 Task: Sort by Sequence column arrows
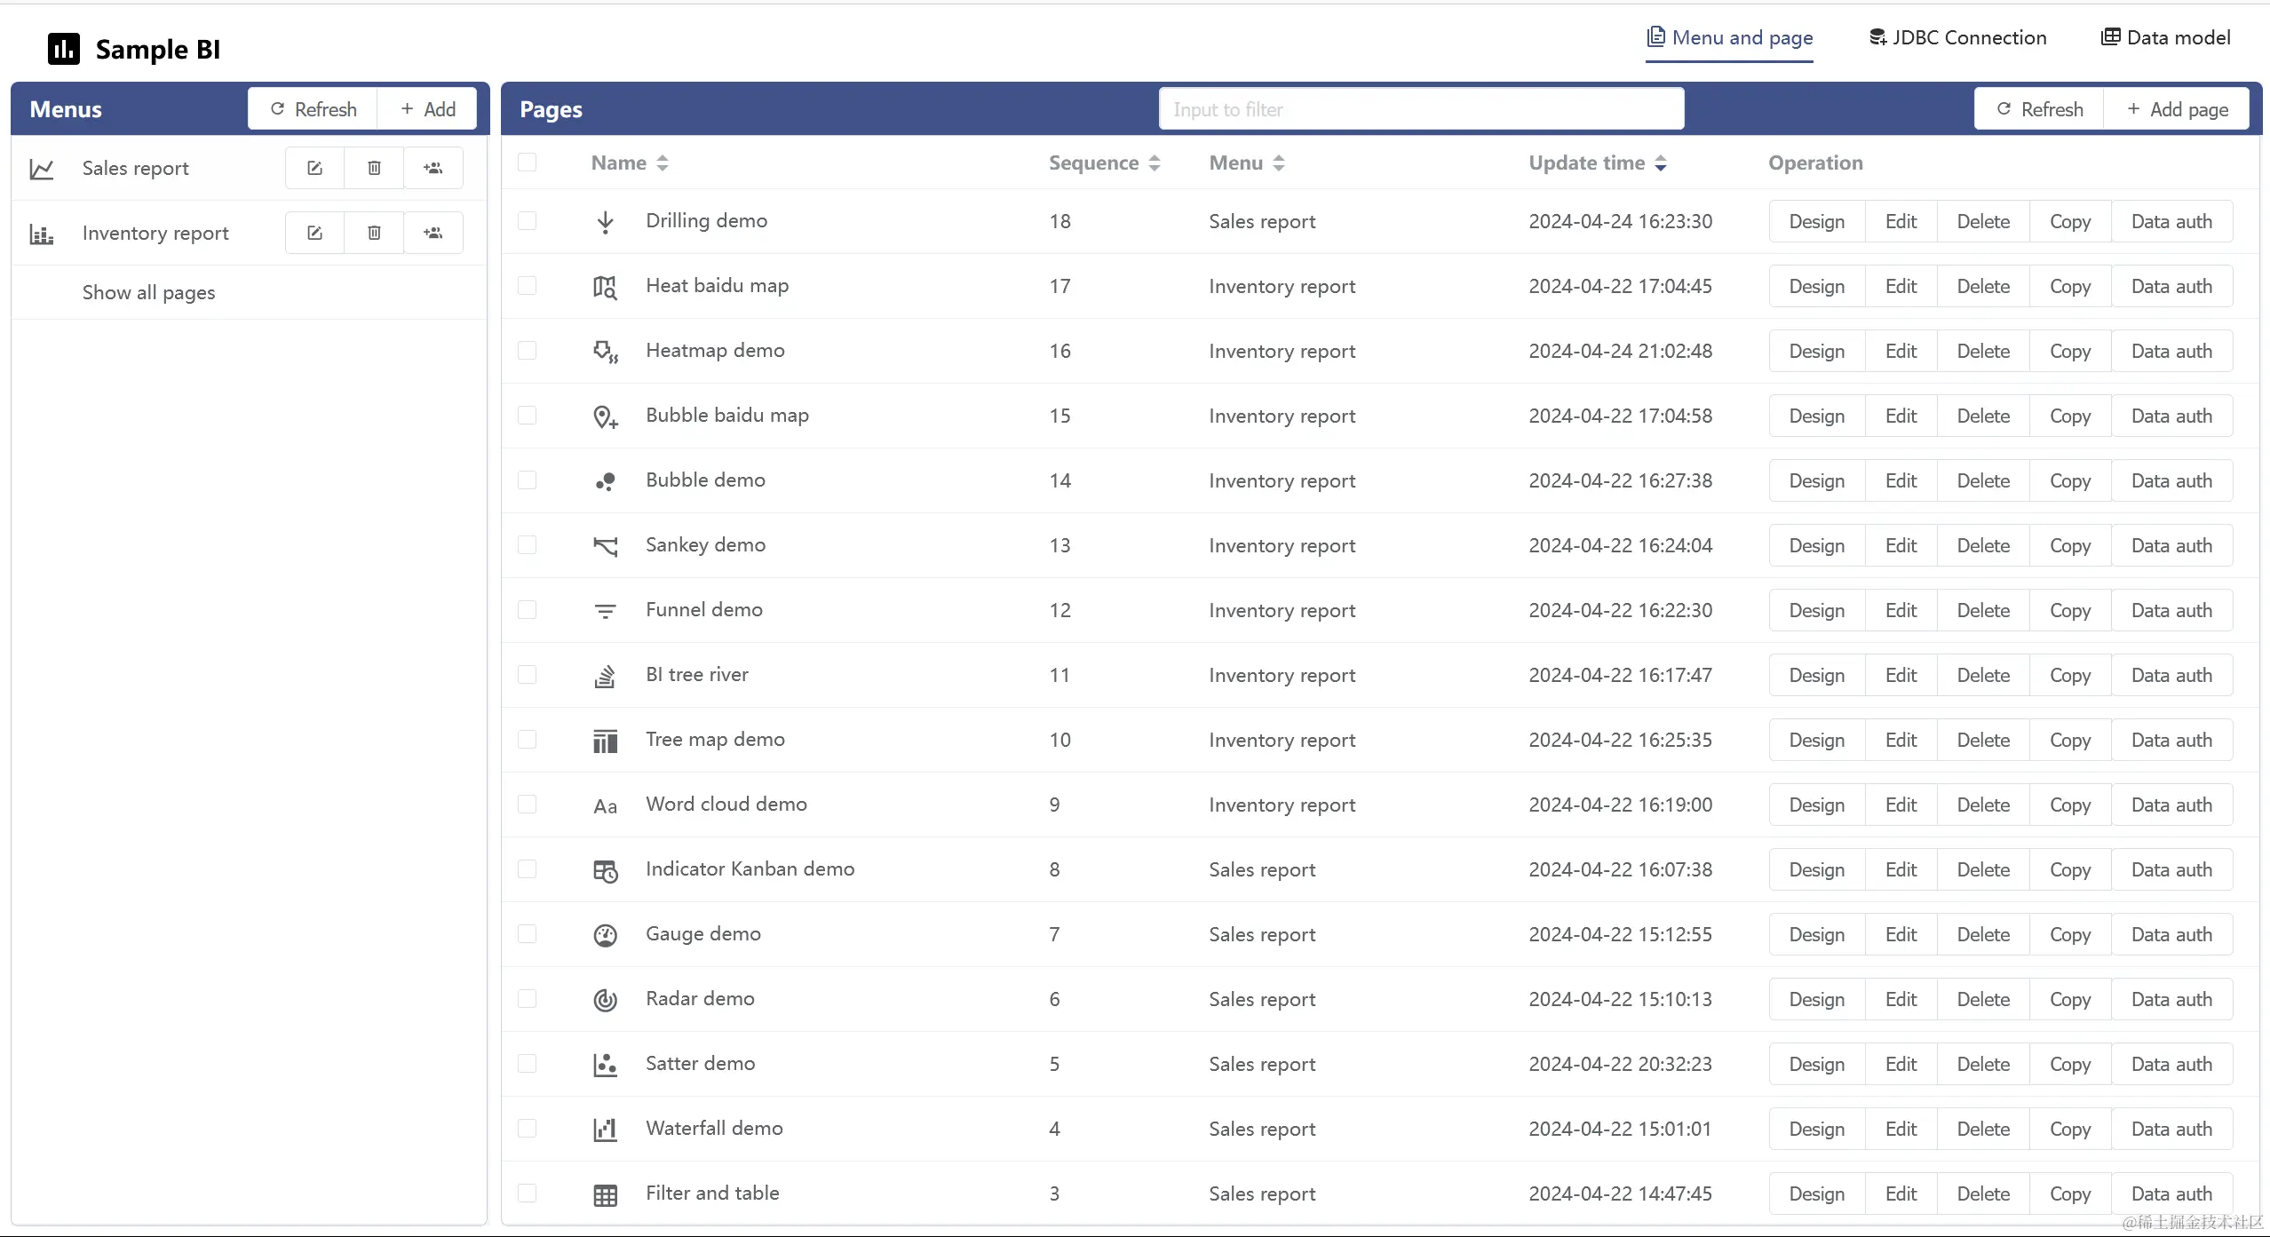click(1154, 163)
